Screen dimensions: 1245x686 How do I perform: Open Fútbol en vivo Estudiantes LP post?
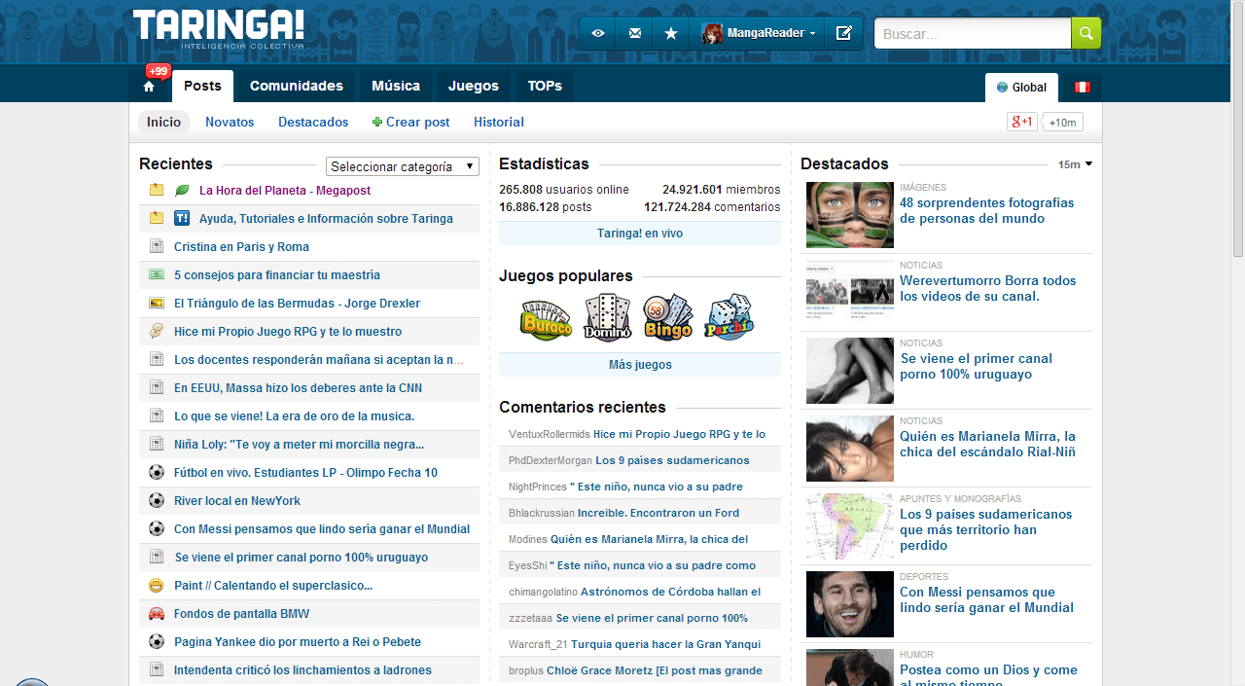(x=305, y=473)
